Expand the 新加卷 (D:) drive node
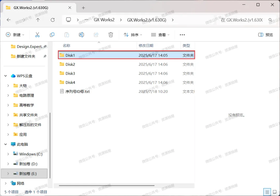 pyautogui.click(x=8, y=164)
